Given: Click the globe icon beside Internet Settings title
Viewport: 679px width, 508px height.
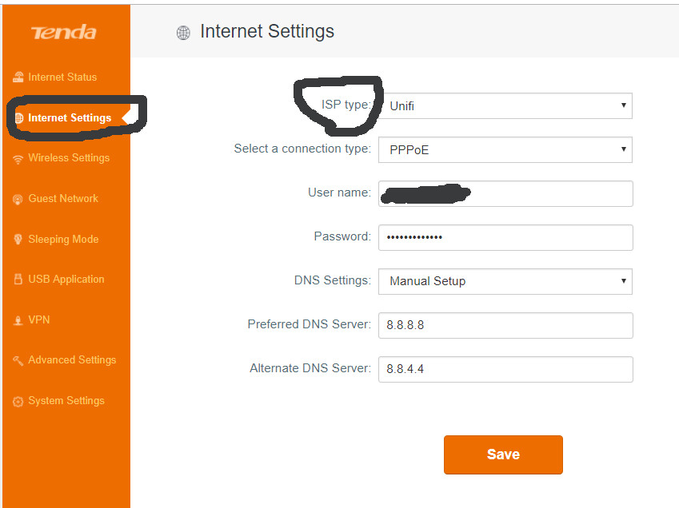Looking at the screenshot, I should (x=183, y=33).
